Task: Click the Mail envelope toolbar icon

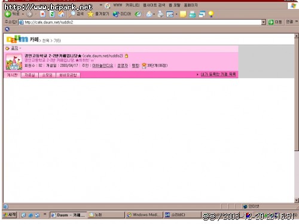Action: click(x=149, y=14)
